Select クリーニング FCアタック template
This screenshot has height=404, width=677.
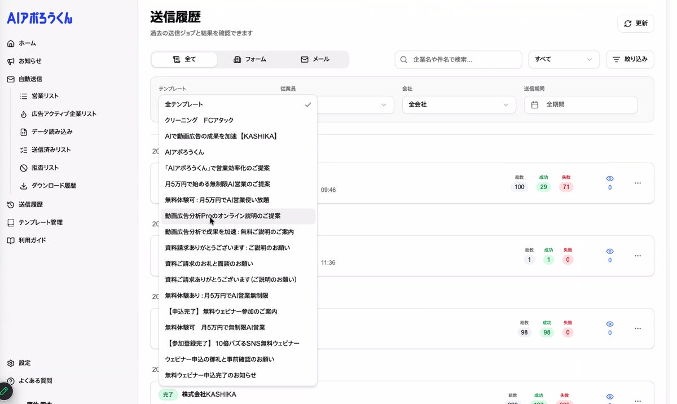[238, 120]
